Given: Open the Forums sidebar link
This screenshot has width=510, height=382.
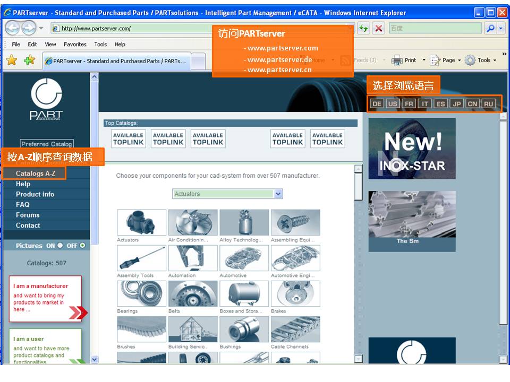Looking at the screenshot, I should point(28,215).
